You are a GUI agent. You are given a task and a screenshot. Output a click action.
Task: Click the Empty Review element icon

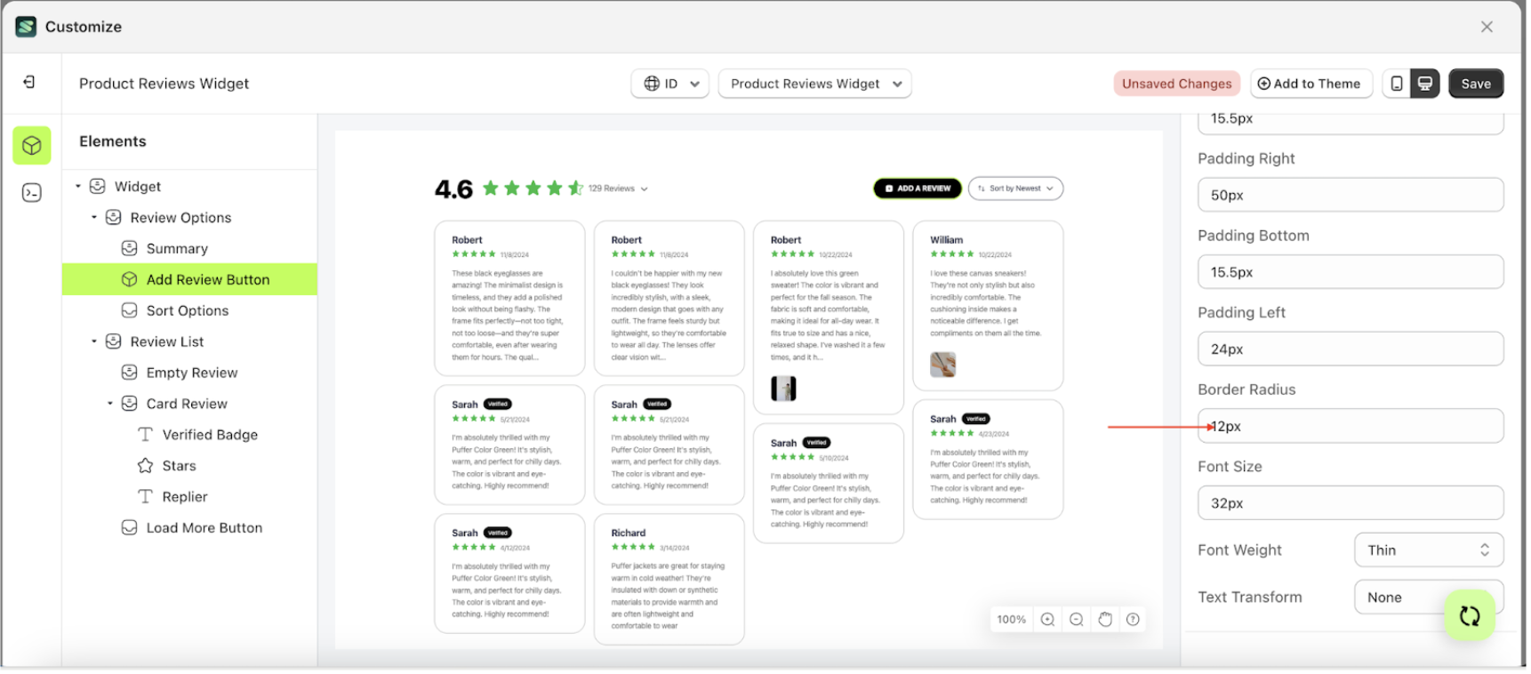click(x=129, y=373)
